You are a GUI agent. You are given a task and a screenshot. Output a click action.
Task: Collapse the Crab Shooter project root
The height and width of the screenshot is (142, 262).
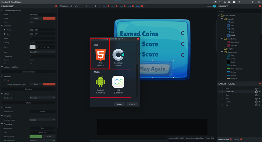pos(219,15)
